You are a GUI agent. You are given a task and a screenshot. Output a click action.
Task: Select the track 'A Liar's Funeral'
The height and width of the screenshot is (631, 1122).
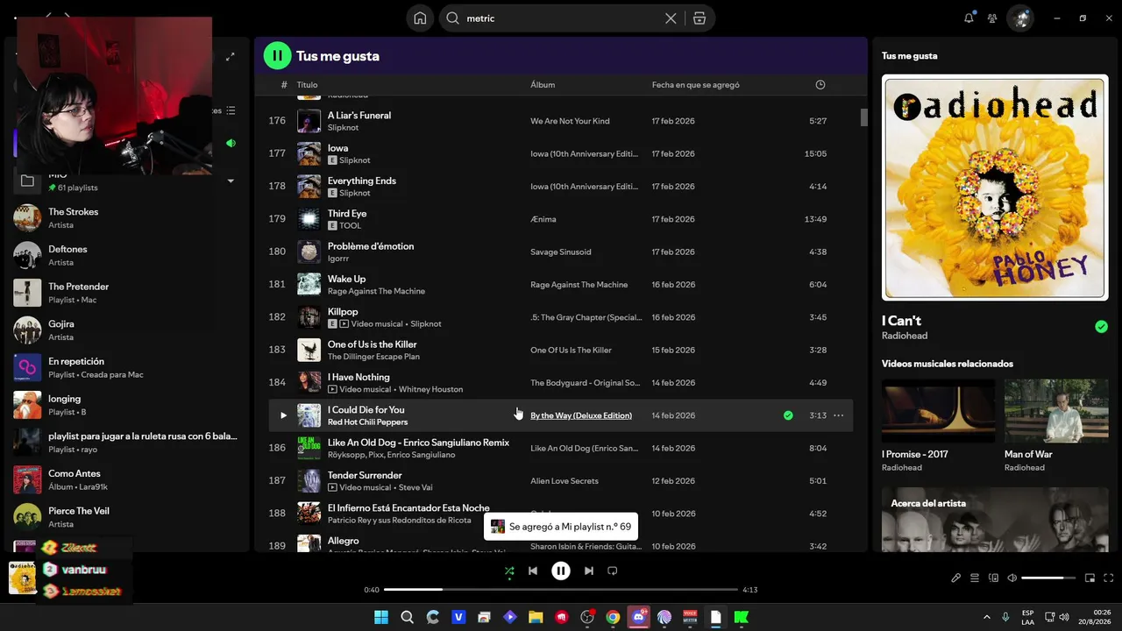561,121
